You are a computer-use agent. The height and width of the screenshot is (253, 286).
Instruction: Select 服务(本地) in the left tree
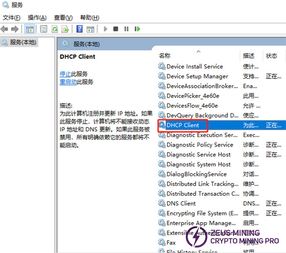[x=23, y=42]
